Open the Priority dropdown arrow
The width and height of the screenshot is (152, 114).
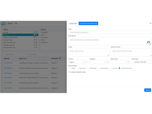86,62
